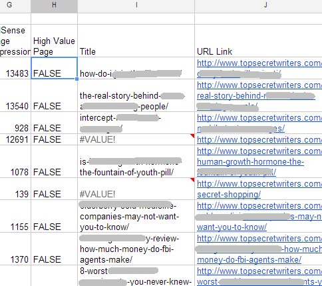Select the FALSE cell beside 13483
Image resolution: width=322 pixels, height=286 pixels.
point(54,68)
